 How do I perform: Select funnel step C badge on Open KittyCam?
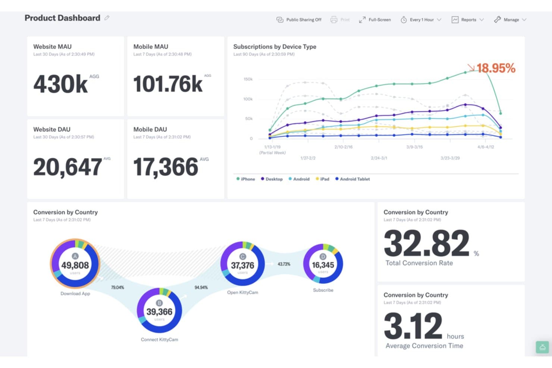point(242,257)
